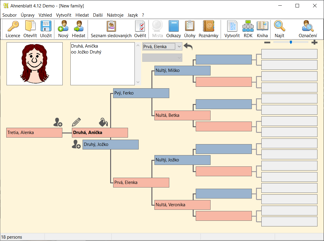Expand the Prvá, Elenka dropdown
This screenshot has height=241, width=324.
[x=178, y=47]
